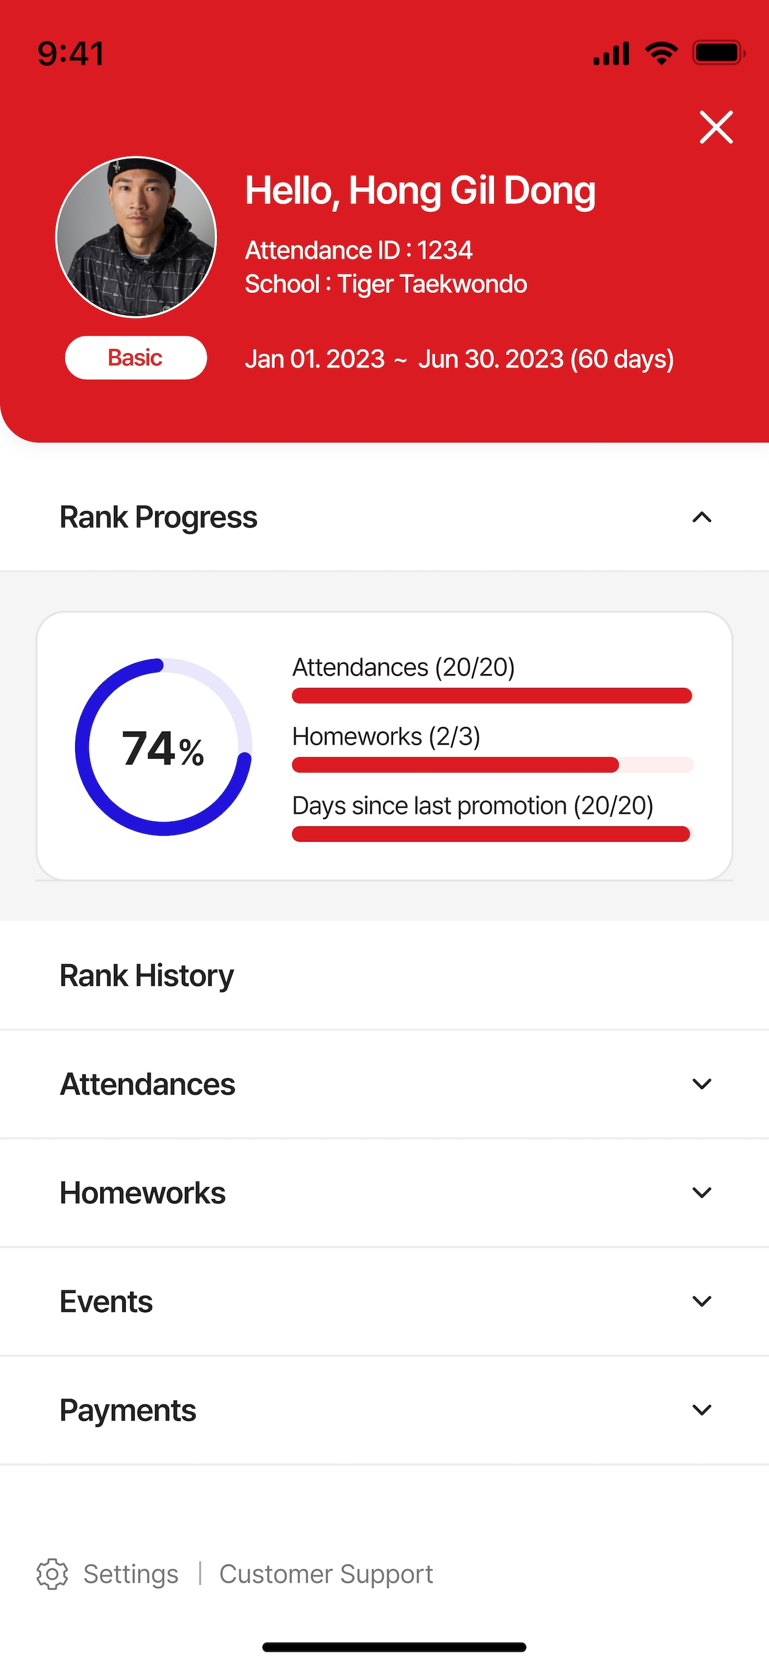Open the Rank History item
Viewport: 769px width, 1668px height.
click(x=384, y=975)
